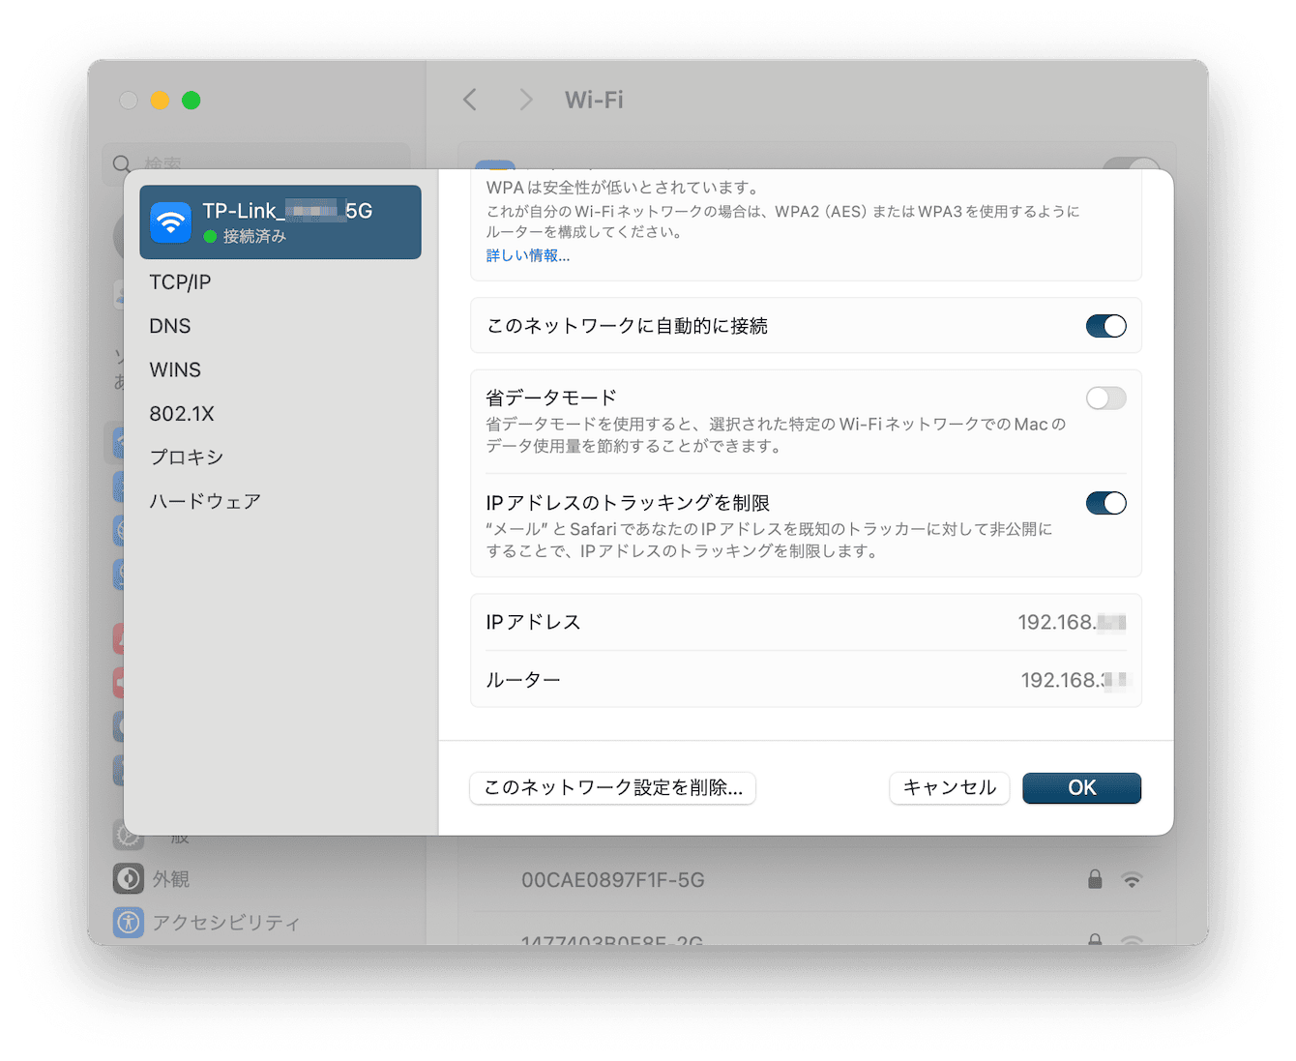Click このネットワーク設定を削除 button
Viewport: 1296px width, 1061px height.
pos(613,788)
